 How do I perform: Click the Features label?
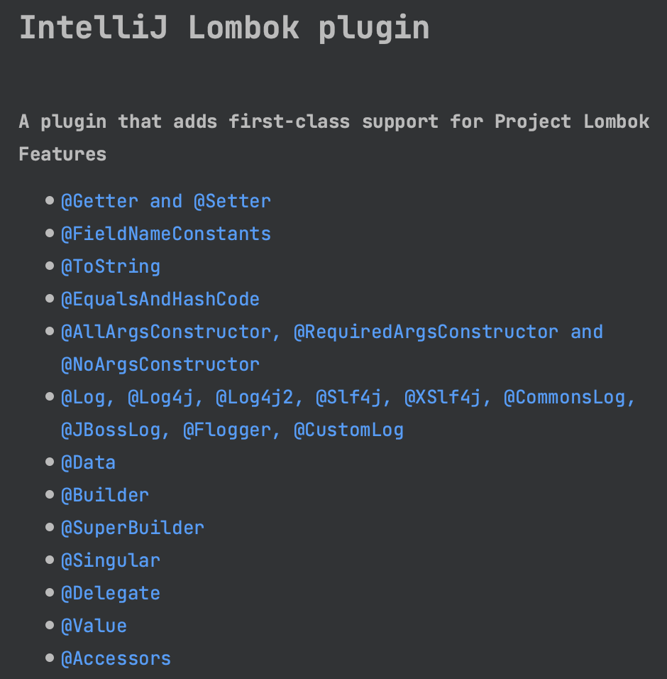[62, 154]
